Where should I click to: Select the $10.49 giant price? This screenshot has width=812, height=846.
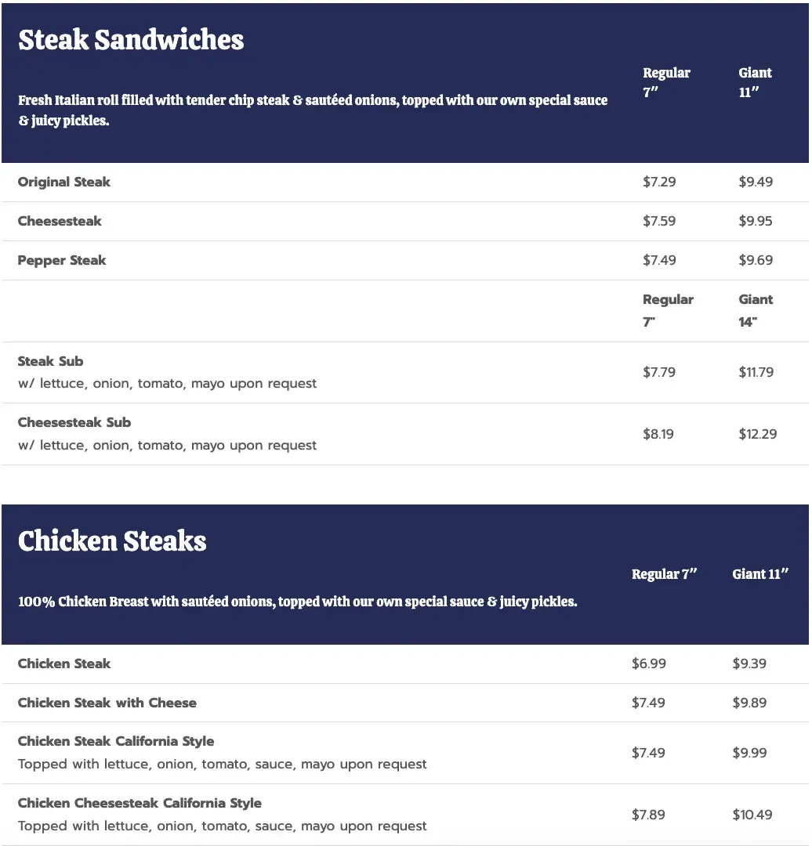(x=752, y=815)
